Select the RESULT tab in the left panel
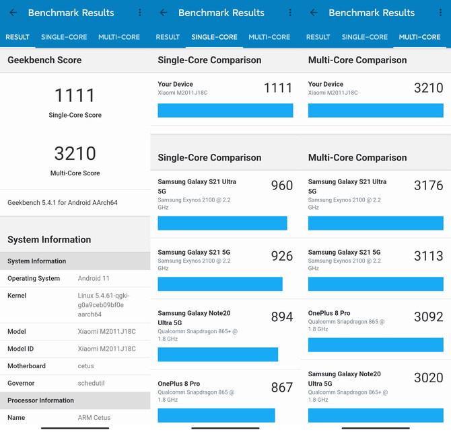 (x=18, y=37)
